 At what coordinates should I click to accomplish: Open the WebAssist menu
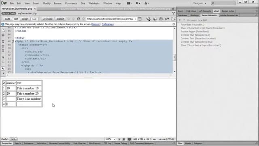click(x=94, y=3)
